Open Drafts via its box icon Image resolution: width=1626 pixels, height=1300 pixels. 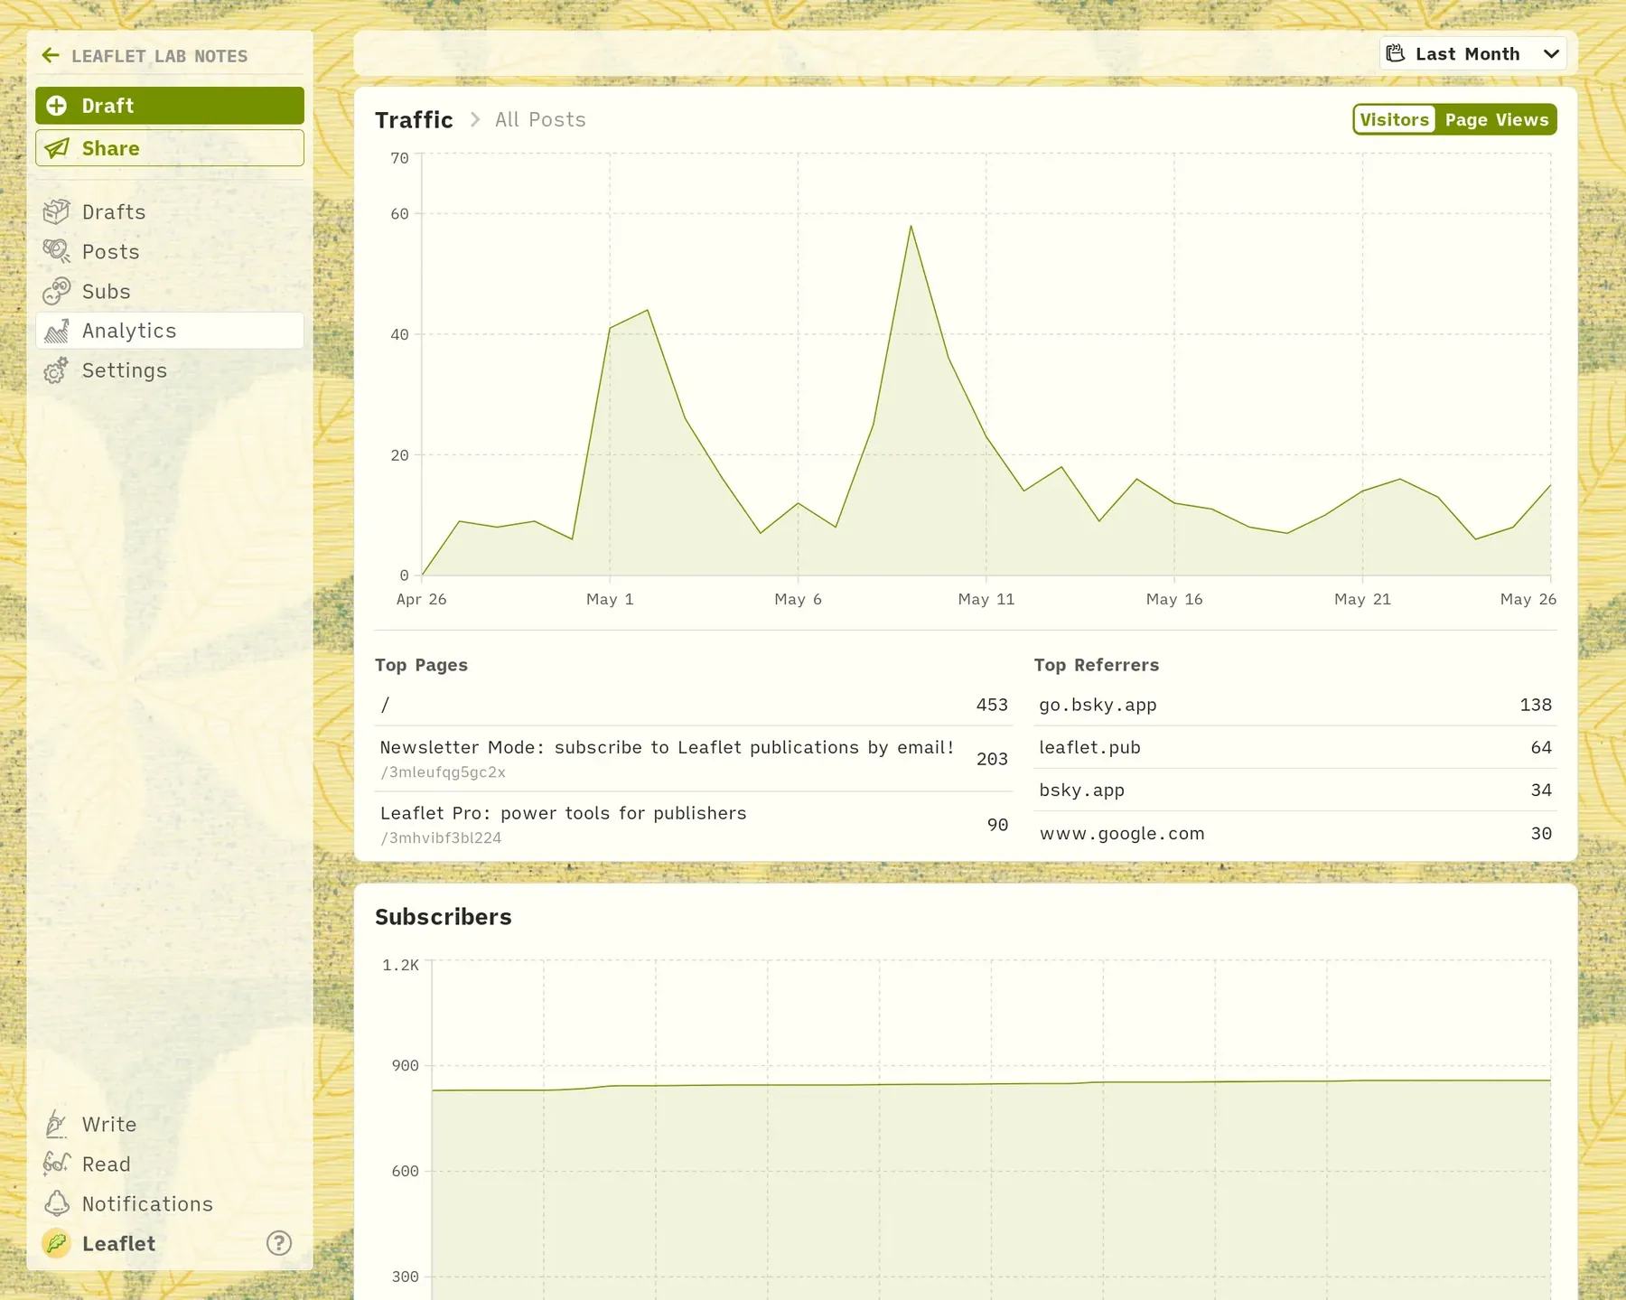pos(56,211)
